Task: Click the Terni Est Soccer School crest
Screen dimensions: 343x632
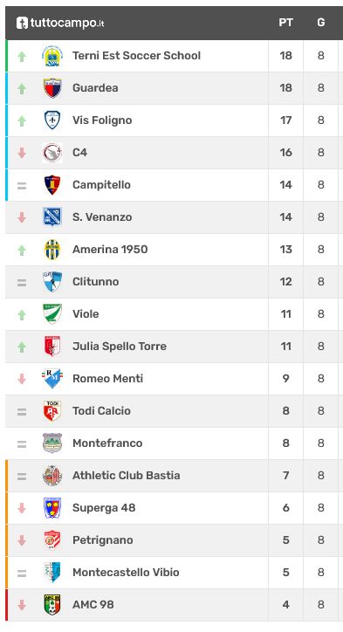Action: (52, 56)
